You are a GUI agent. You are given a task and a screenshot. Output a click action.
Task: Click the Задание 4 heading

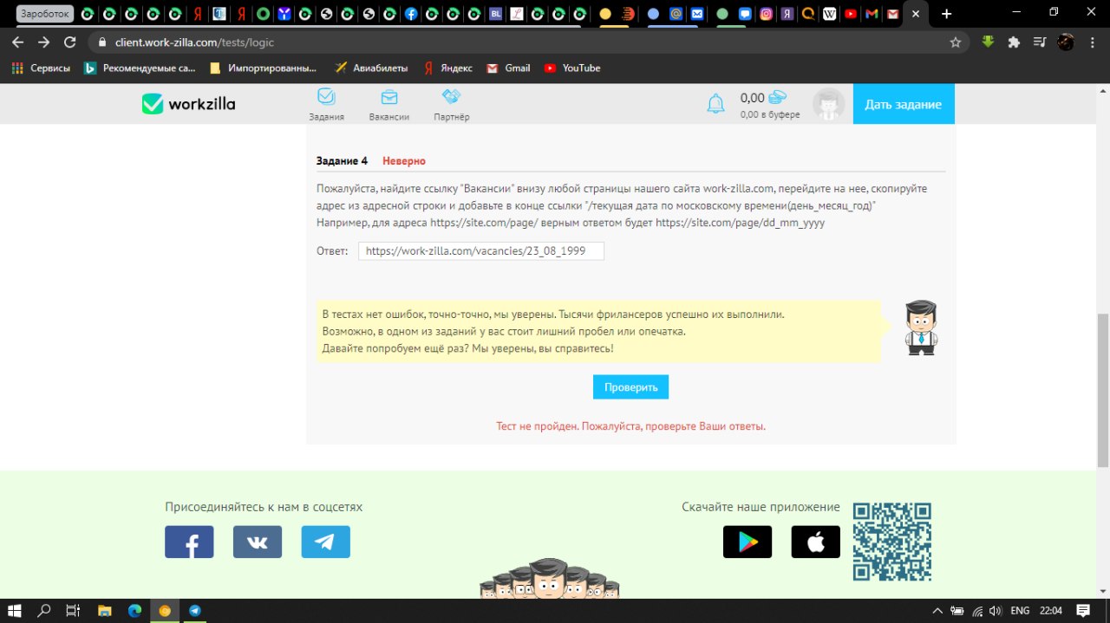pyautogui.click(x=342, y=161)
